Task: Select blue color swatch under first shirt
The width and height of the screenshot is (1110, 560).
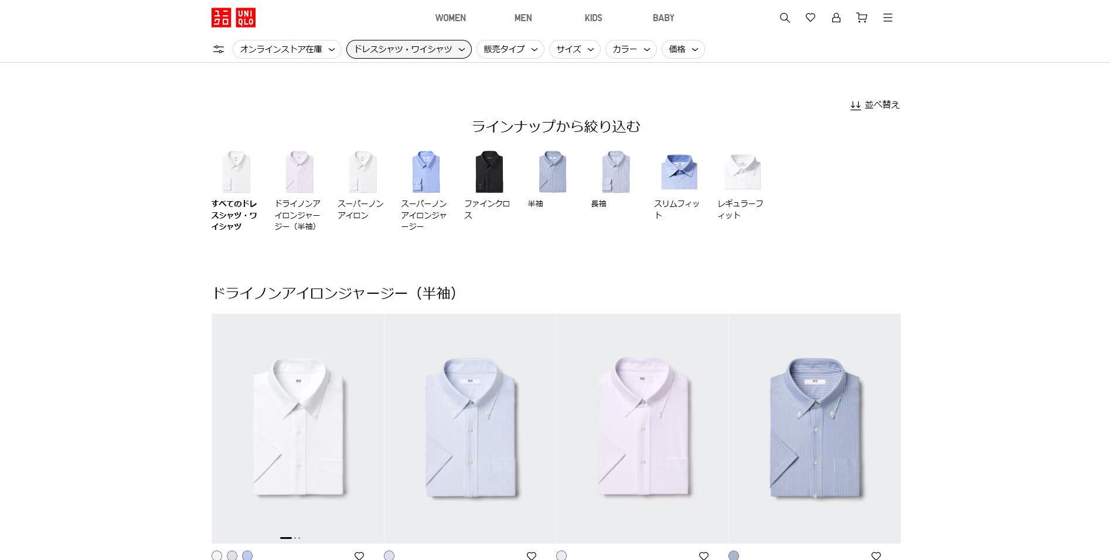Action: coord(247,555)
